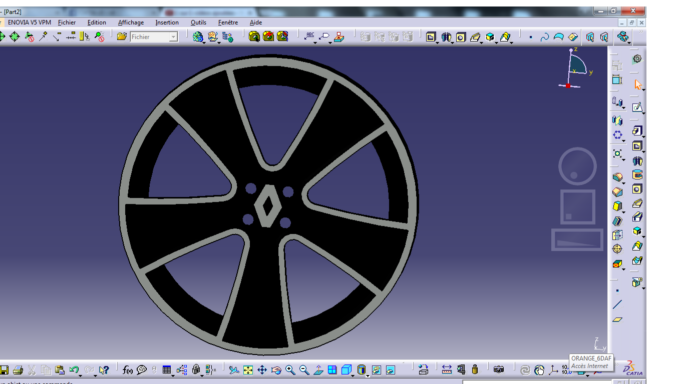The image size is (684, 384).
Task: Click the double-chevron toolbar overflow at top right
Action: (x=640, y=31)
